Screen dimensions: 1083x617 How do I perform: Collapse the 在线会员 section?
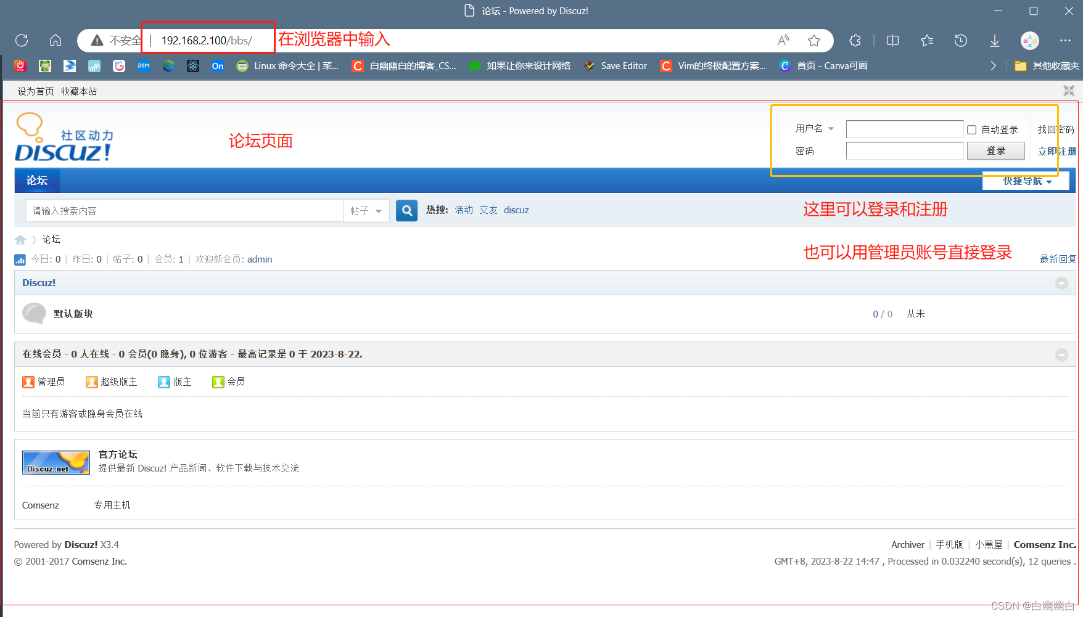(x=1061, y=354)
